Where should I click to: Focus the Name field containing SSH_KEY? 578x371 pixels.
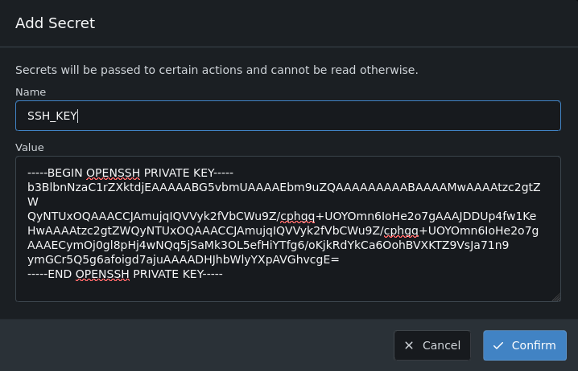[x=287, y=116]
